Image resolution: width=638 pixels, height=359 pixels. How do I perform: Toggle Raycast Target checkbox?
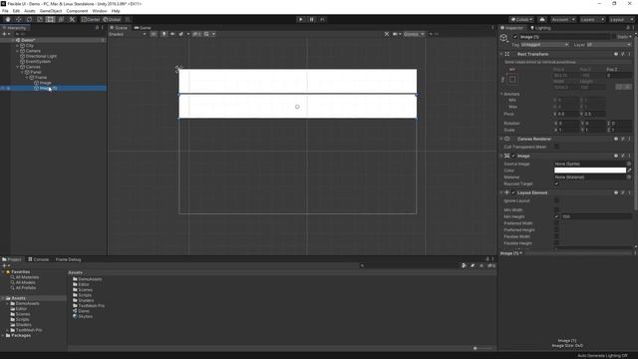tap(556, 183)
